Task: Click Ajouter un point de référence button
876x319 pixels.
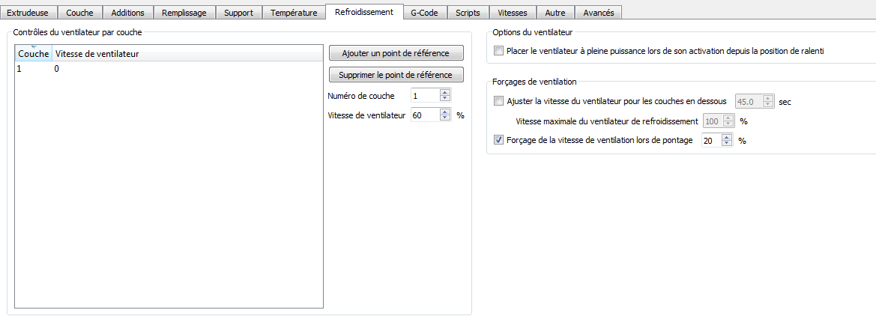Action: click(x=396, y=53)
